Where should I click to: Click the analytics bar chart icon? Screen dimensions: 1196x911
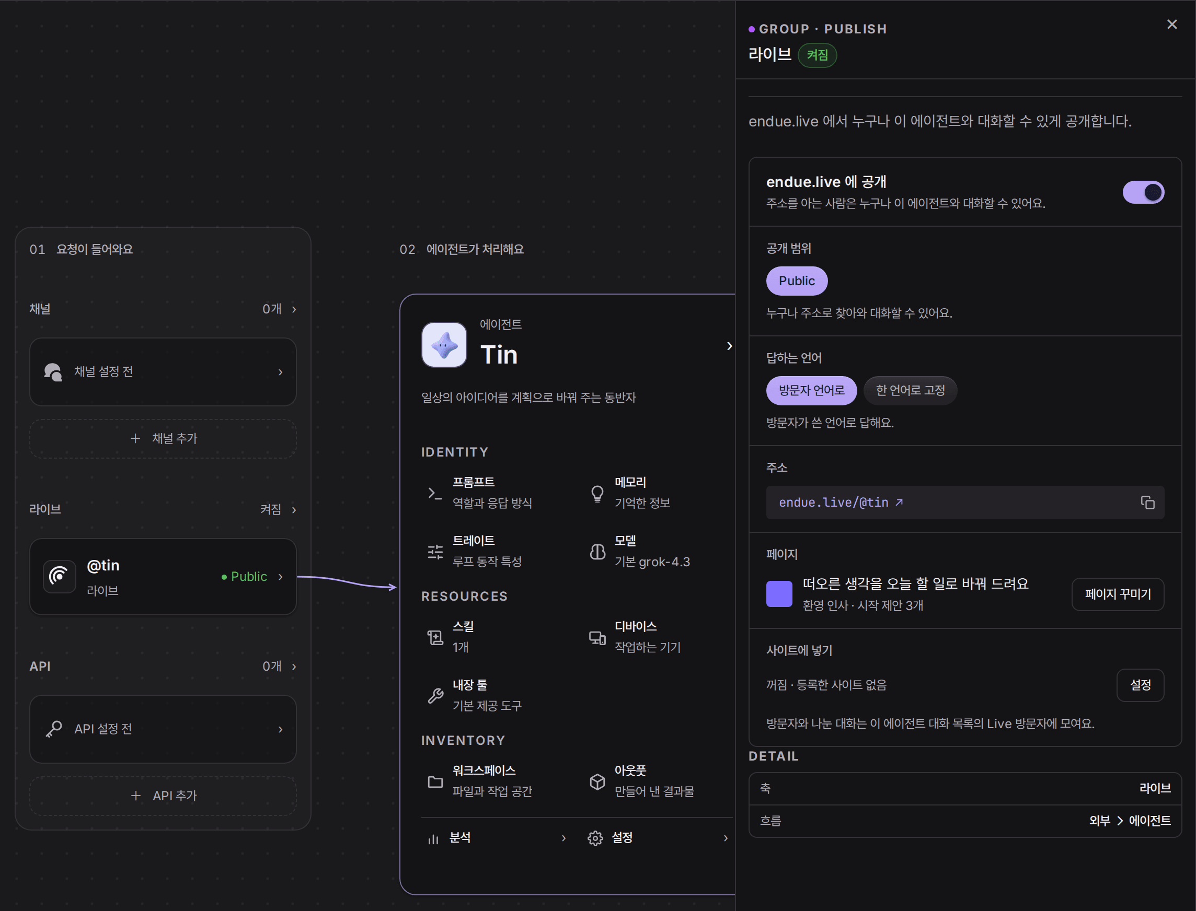pyautogui.click(x=433, y=839)
